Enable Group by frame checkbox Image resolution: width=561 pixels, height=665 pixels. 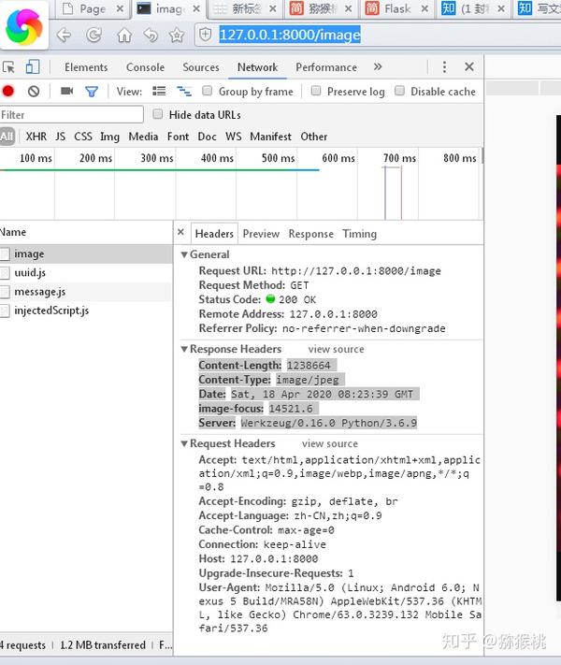(x=207, y=91)
